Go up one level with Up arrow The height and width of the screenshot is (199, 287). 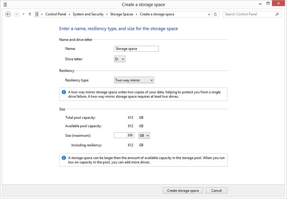pyautogui.click(x=30, y=14)
